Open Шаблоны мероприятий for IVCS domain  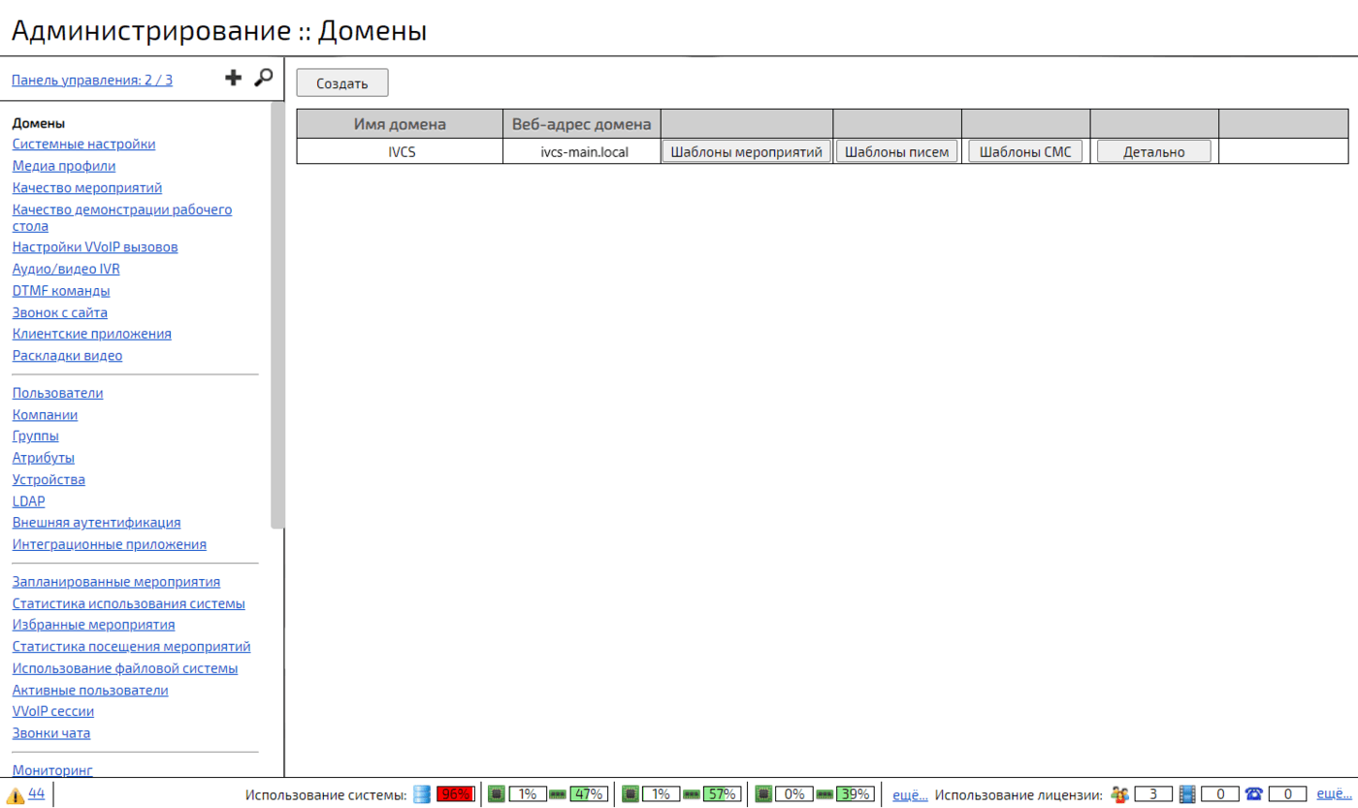coord(747,151)
